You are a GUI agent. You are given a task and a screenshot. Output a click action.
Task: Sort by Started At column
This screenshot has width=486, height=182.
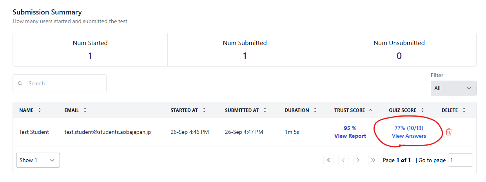(x=204, y=110)
